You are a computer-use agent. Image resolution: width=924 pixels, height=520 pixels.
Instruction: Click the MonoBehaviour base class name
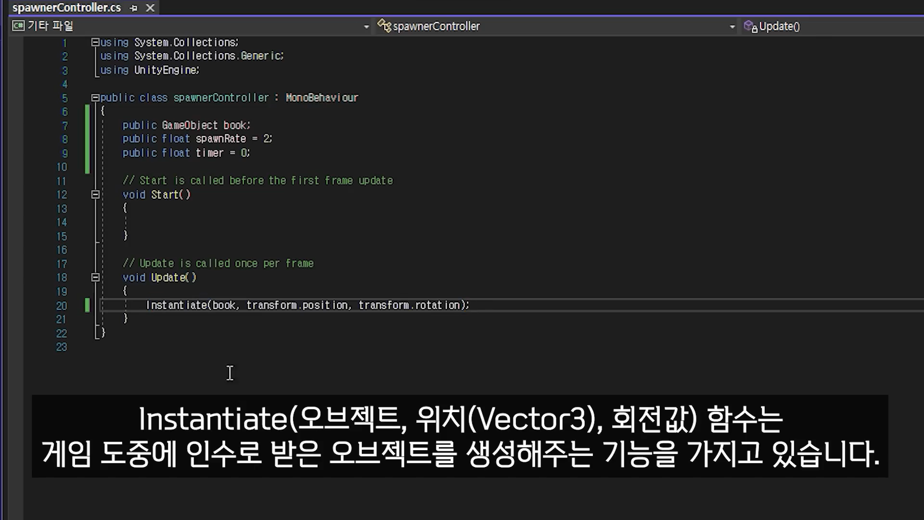[x=321, y=98]
